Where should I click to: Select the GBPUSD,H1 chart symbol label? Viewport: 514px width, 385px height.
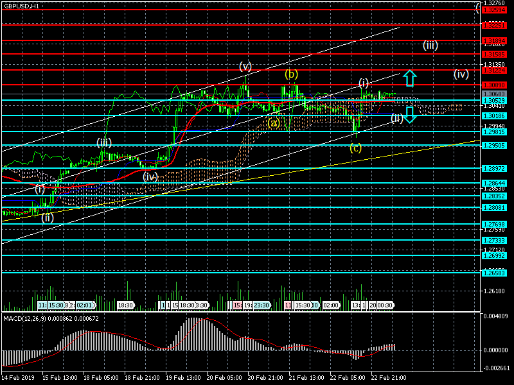point(22,6)
